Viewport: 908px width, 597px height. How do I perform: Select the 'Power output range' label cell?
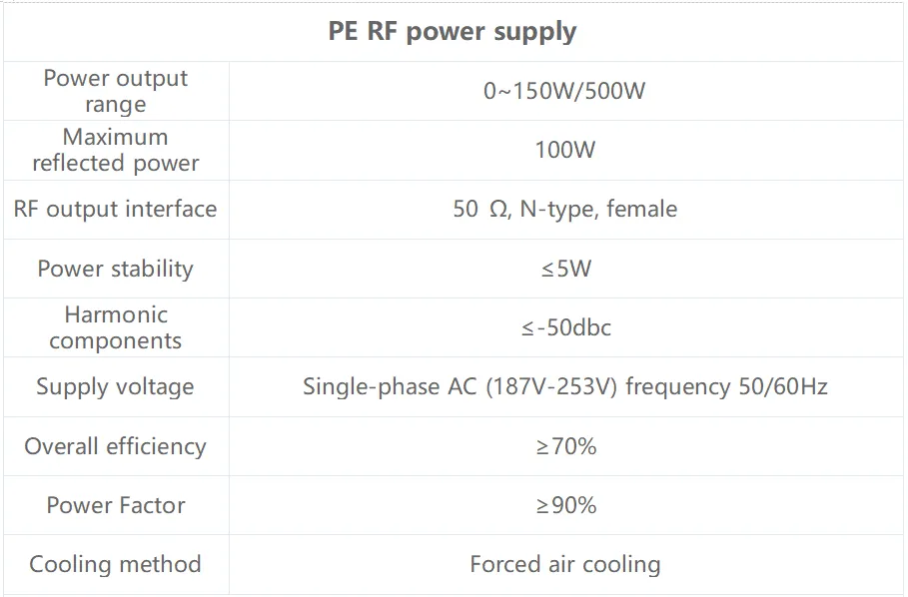coord(116,91)
